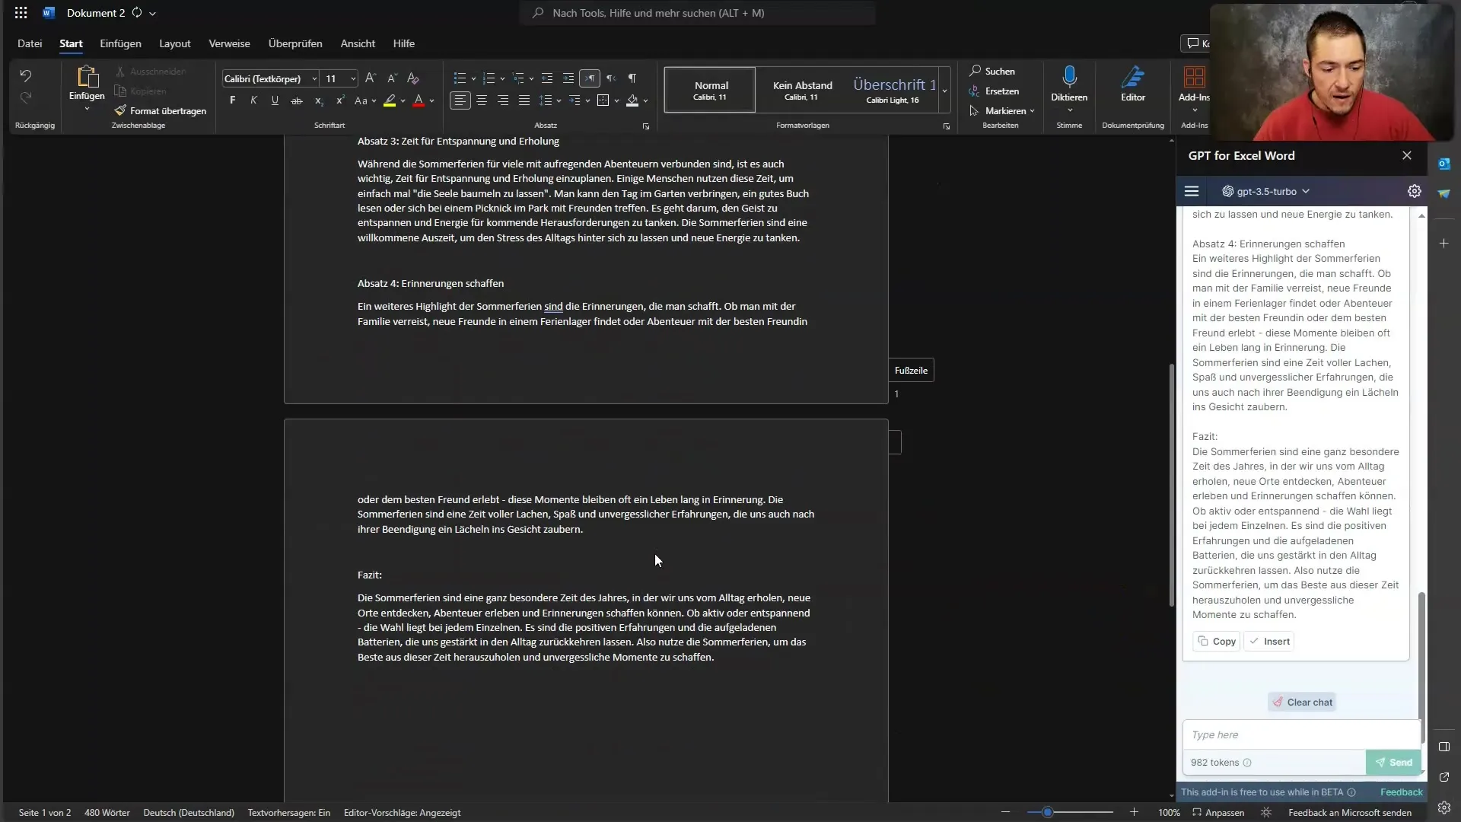The image size is (1461, 822).
Task: Click the Überprüfen ribbon tab
Action: pos(294,43)
